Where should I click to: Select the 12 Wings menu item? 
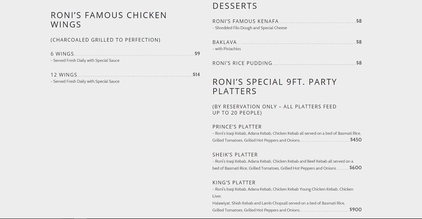[x=64, y=75]
